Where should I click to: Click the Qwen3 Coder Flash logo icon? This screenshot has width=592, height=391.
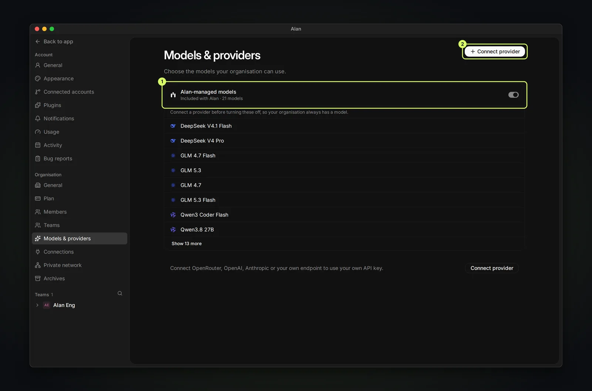point(173,215)
